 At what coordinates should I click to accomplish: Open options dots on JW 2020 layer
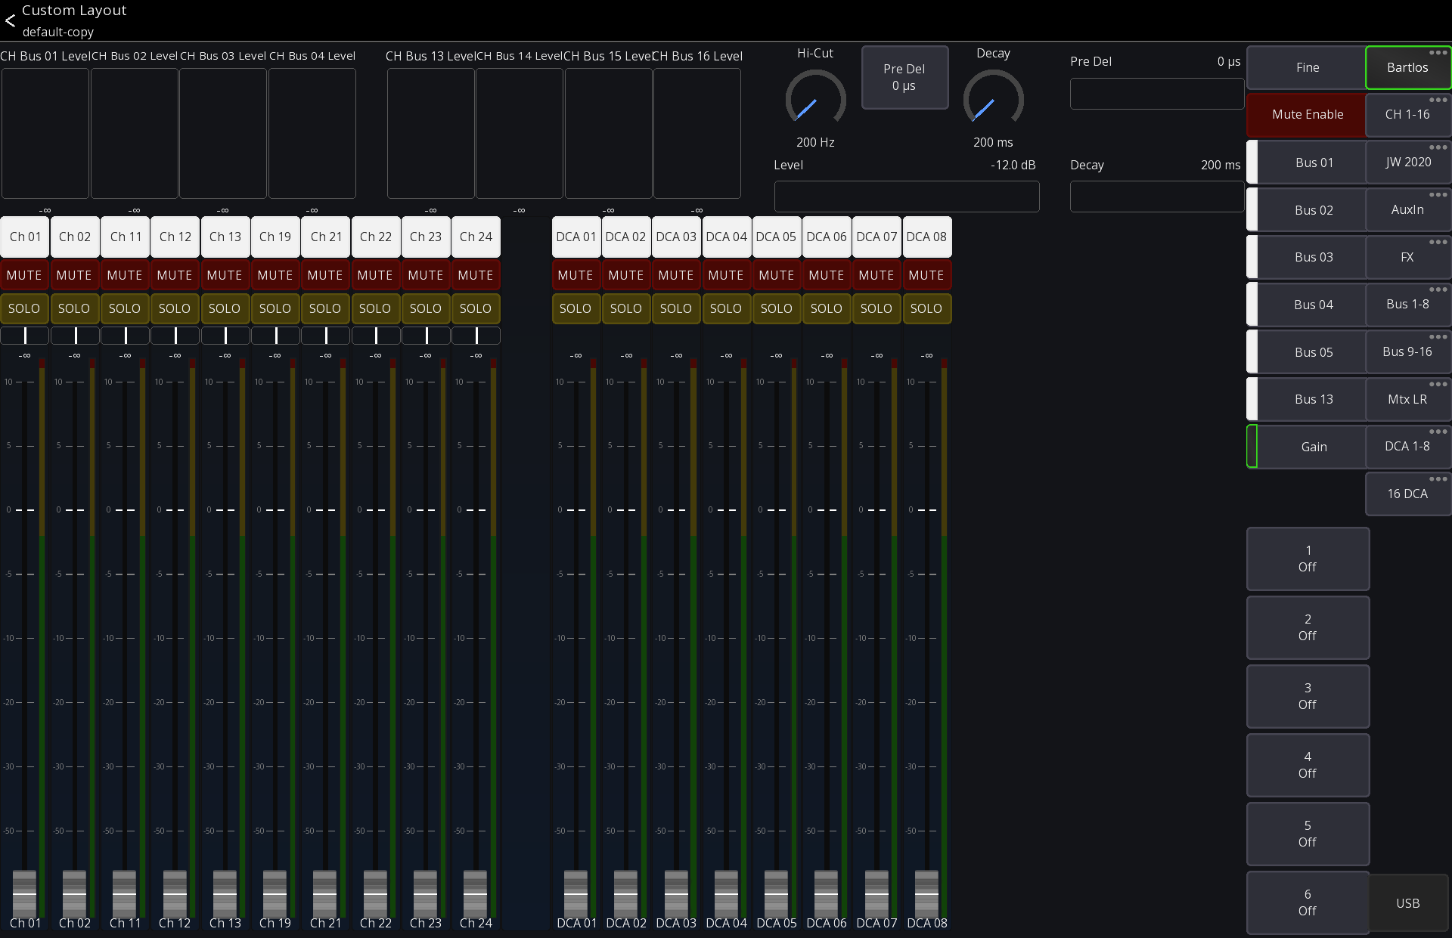1438,147
